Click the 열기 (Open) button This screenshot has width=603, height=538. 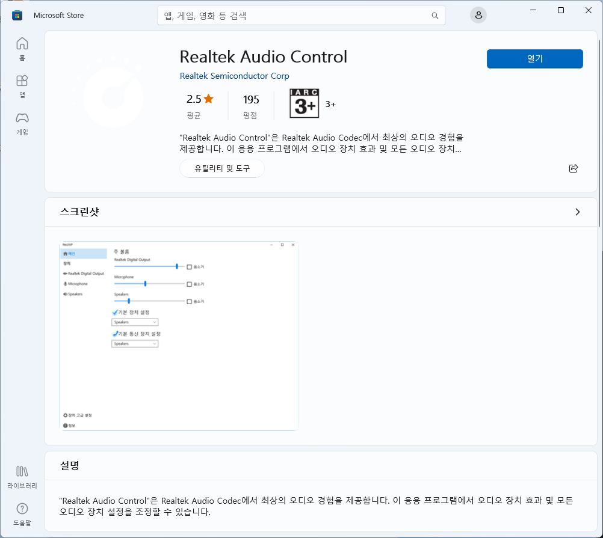[534, 59]
